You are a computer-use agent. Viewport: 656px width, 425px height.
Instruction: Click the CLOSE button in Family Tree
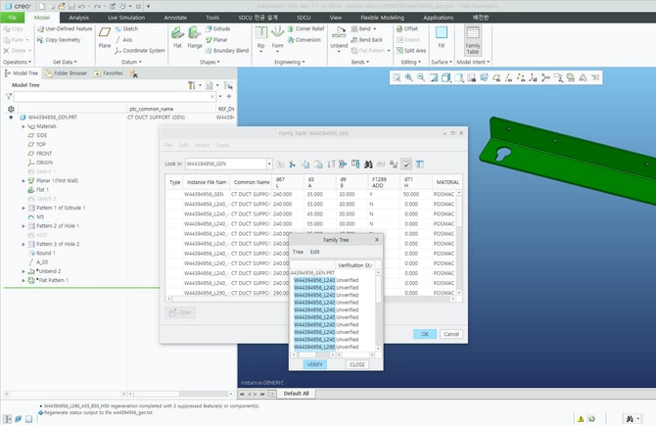tap(356, 364)
